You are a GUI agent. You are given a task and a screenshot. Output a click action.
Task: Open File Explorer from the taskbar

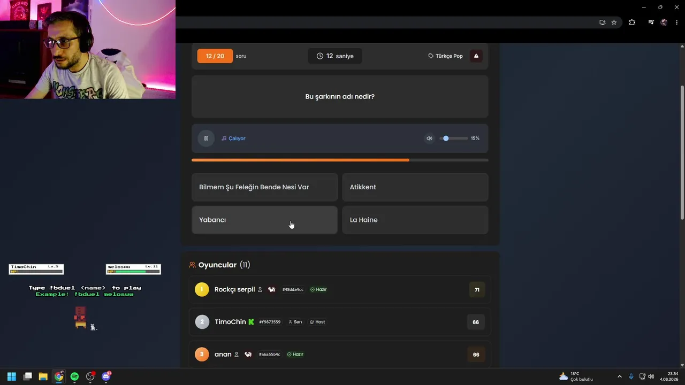(x=43, y=376)
